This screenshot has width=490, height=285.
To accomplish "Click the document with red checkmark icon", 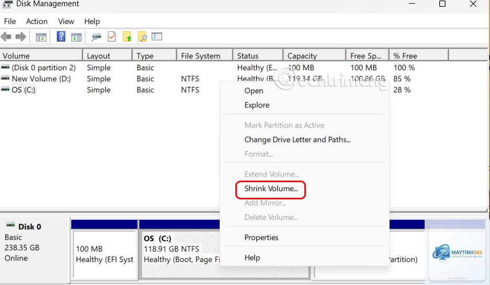I will [111, 37].
